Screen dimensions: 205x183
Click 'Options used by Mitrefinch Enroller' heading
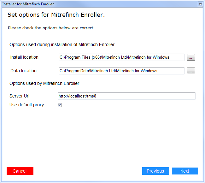coord(44,84)
